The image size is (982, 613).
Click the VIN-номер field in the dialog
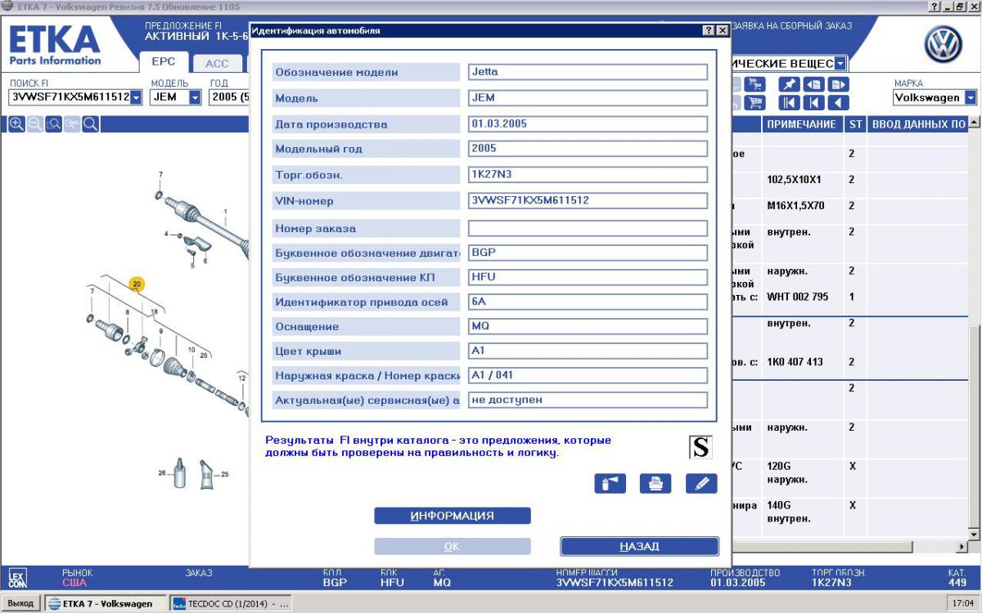(588, 200)
